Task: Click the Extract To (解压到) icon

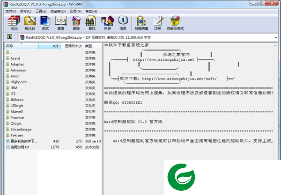Action: [30, 23]
